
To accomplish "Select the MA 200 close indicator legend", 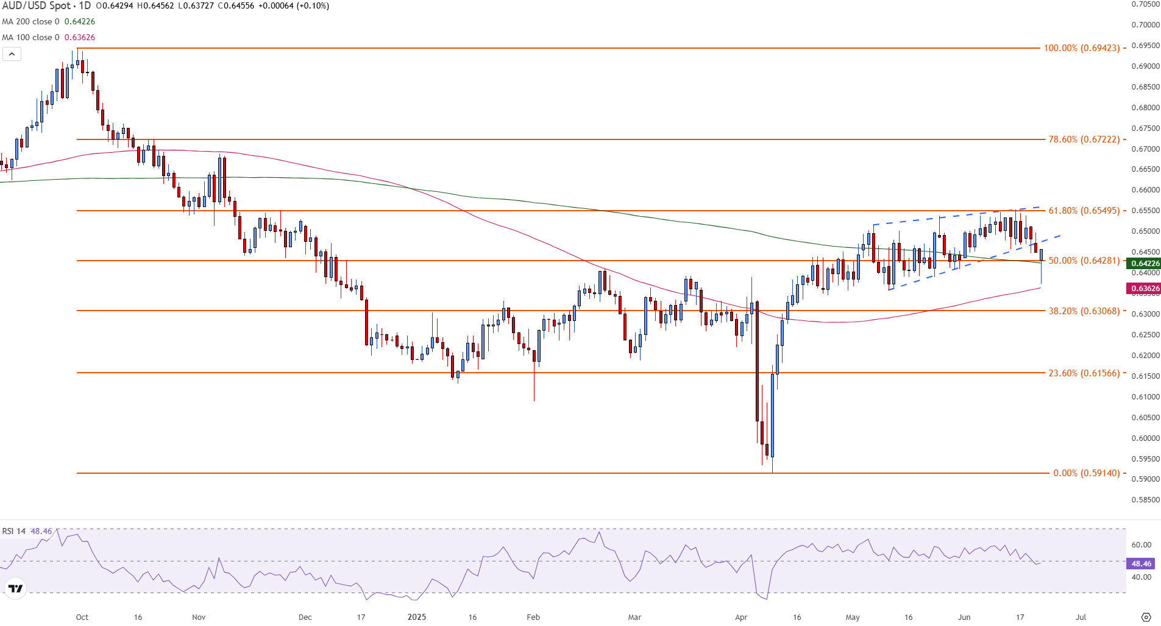I will (30, 22).
